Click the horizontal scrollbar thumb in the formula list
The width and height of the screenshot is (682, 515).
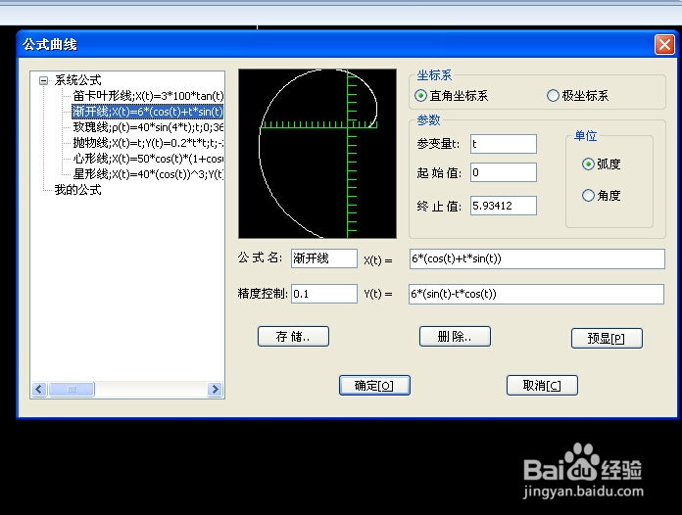coord(72,389)
